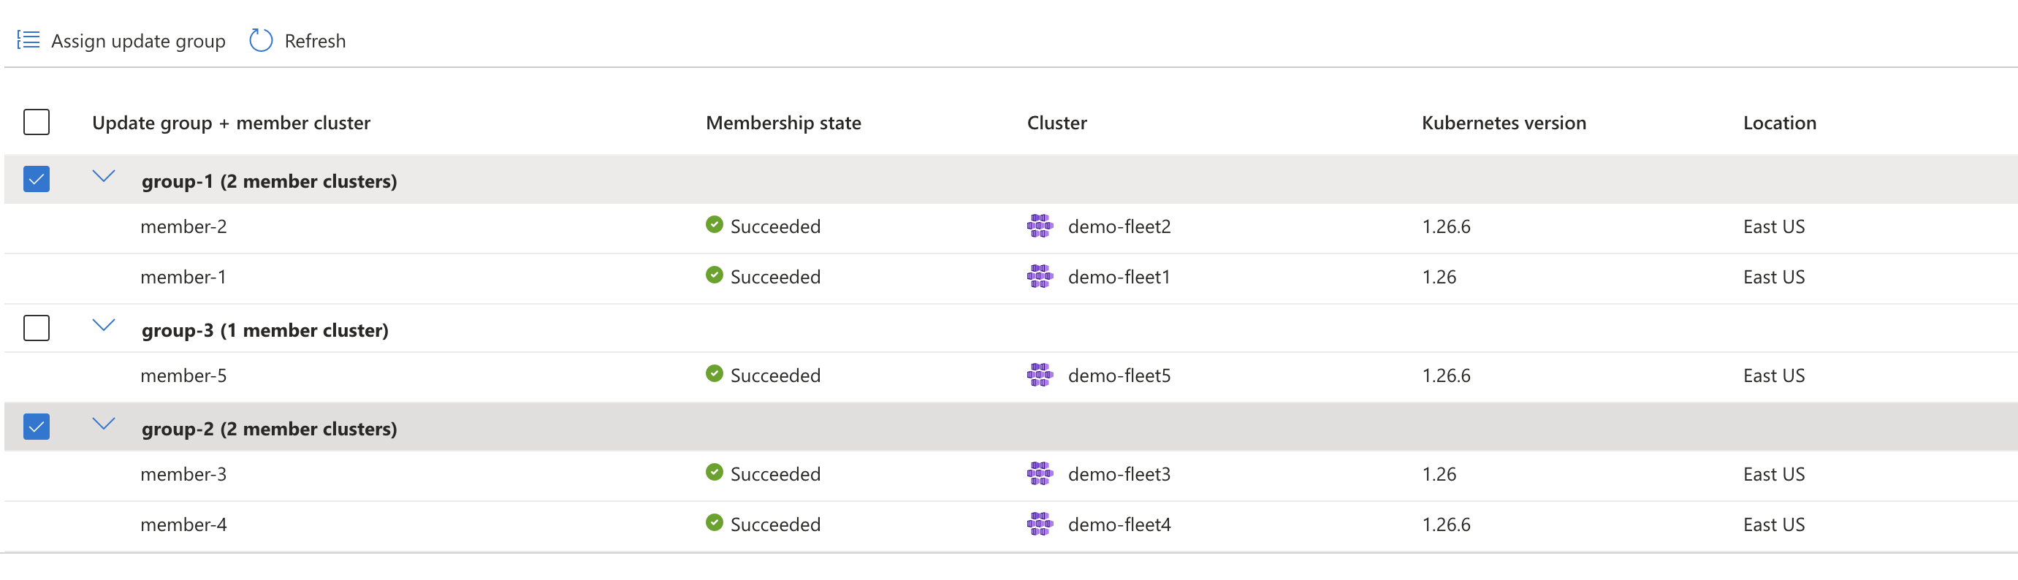Click the demo-fleet2 cluster icon

pyautogui.click(x=1040, y=226)
